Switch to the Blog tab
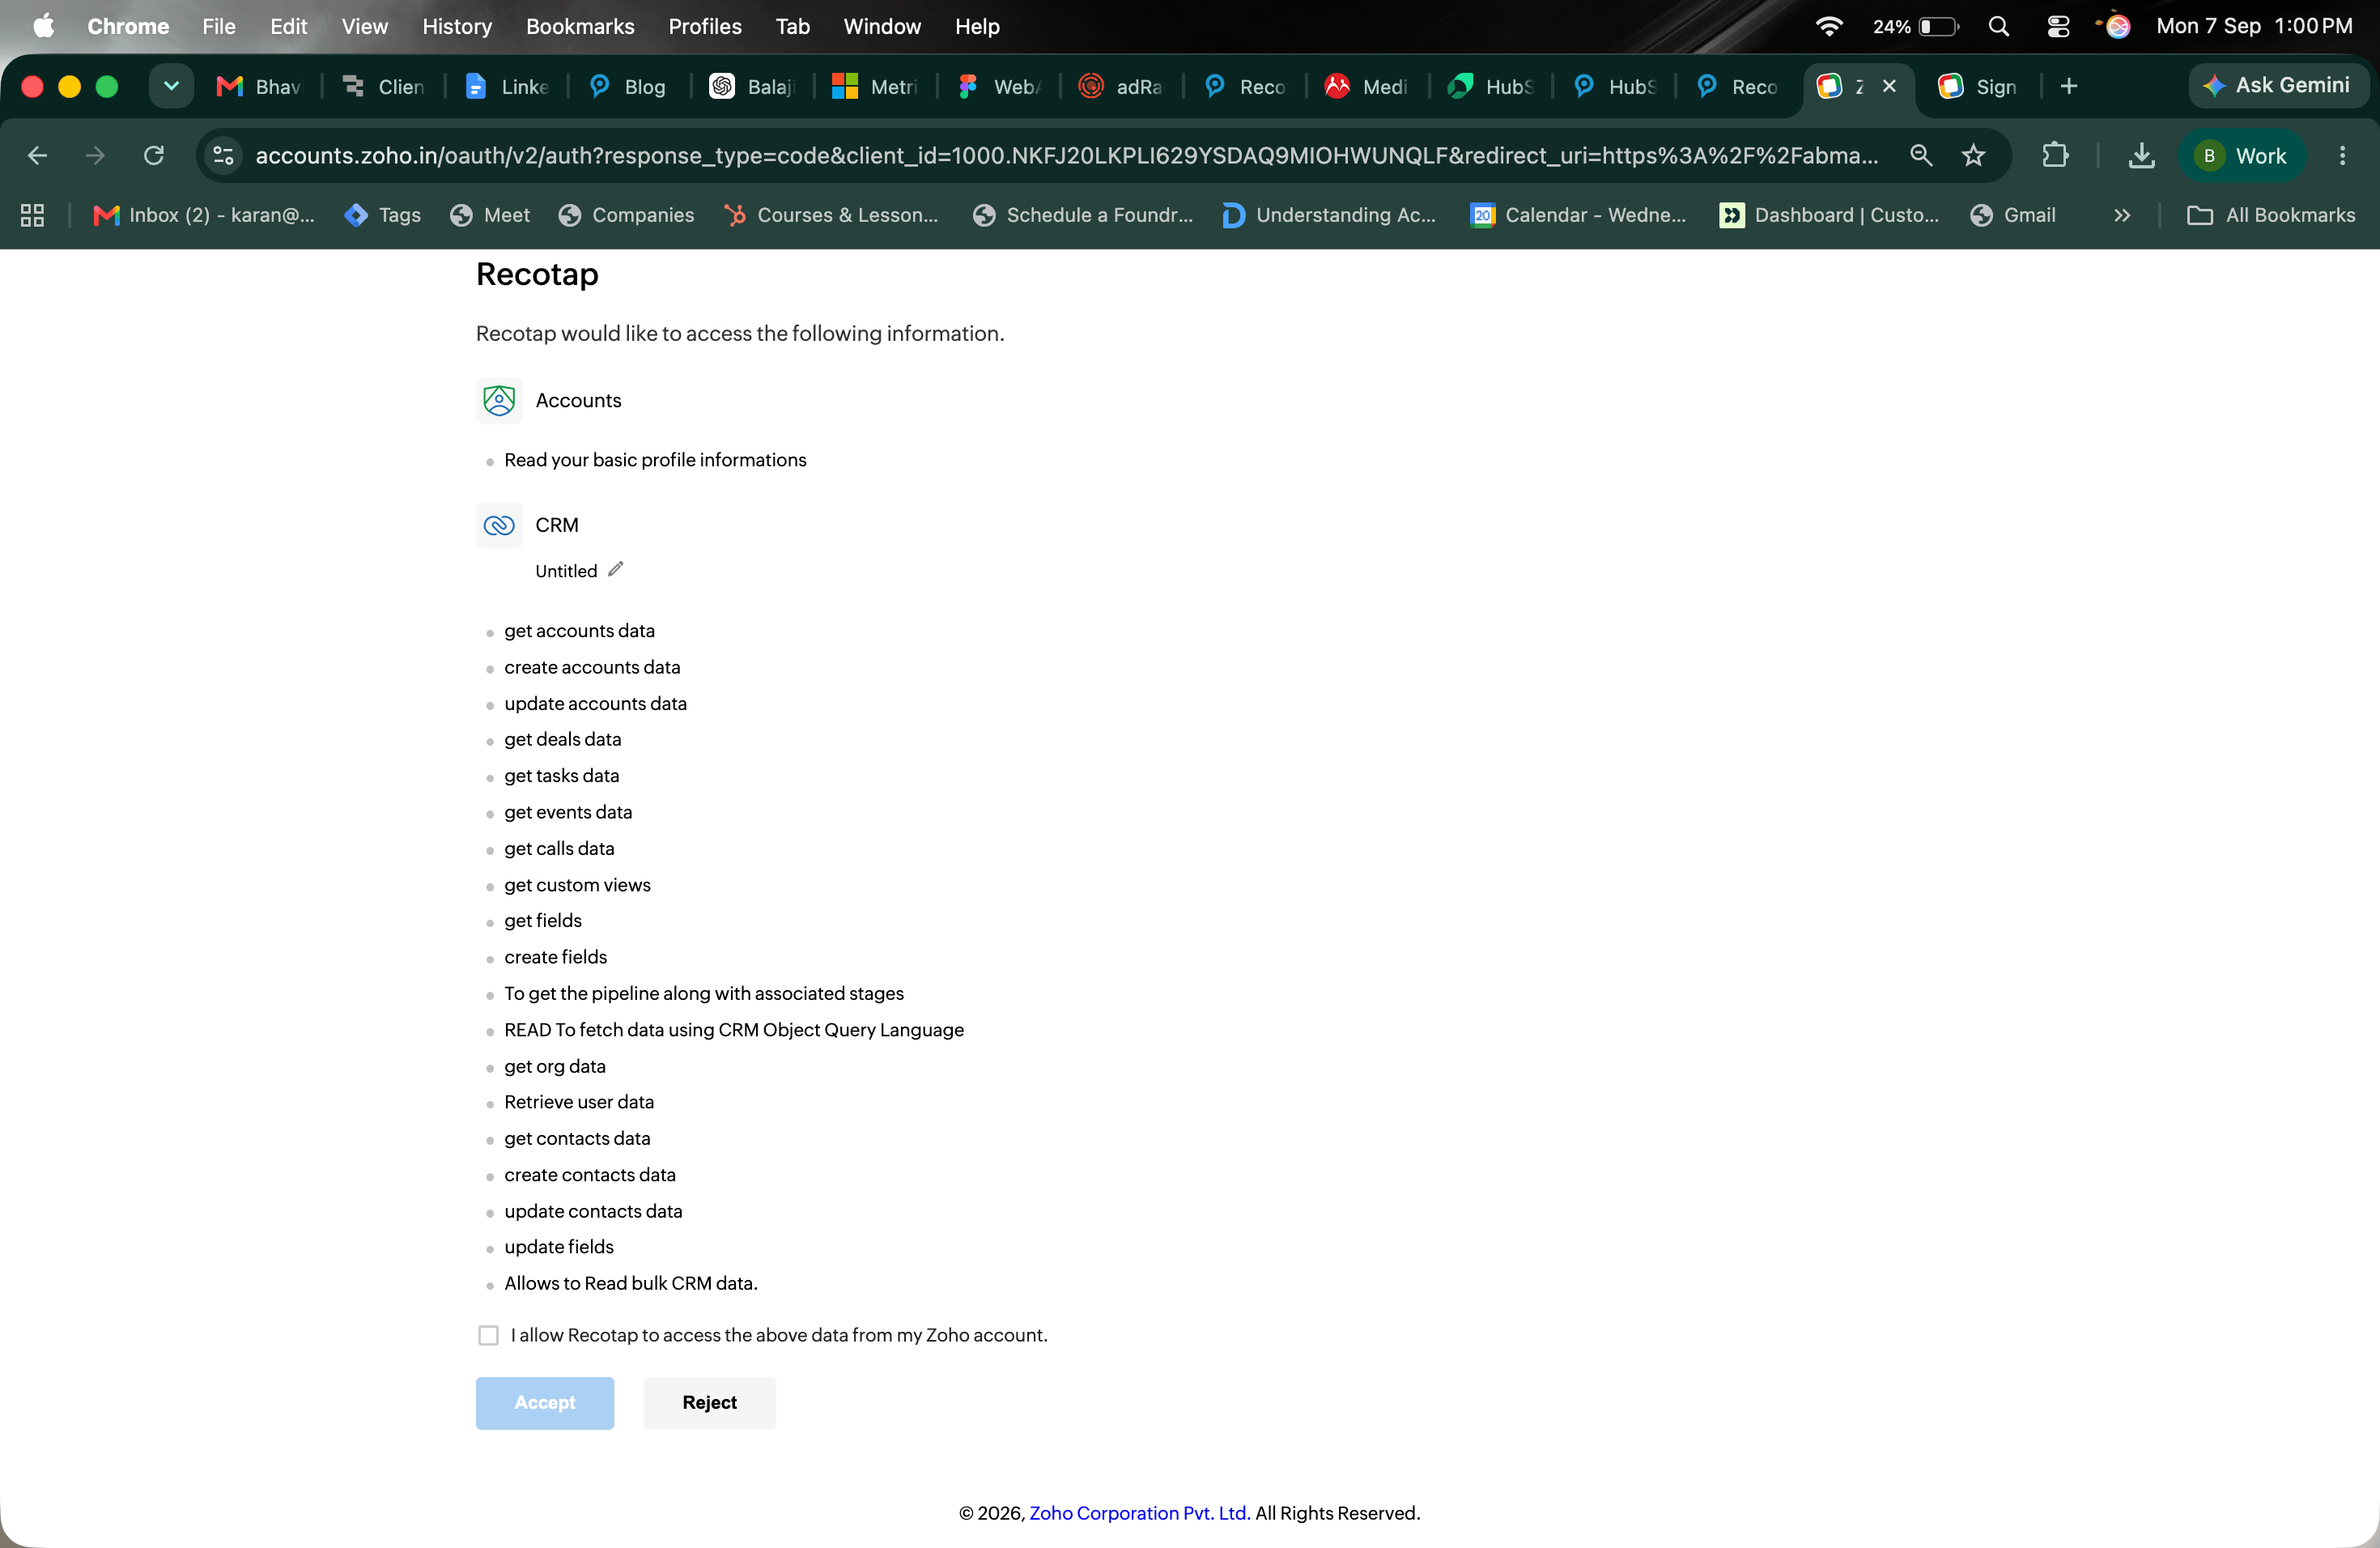This screenshot has width=2380, height=1548. tap(628, 86)
